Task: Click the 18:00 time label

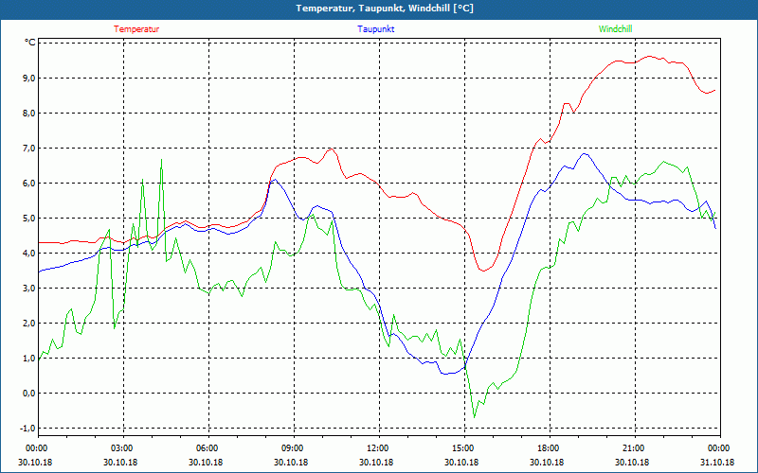Action: (550, 448)
